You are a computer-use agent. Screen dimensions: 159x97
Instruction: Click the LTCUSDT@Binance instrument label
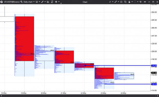(x=12, y=2)
